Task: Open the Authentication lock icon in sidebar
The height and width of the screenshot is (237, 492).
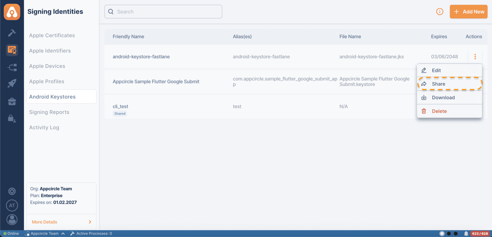Action: coord(12,118)
